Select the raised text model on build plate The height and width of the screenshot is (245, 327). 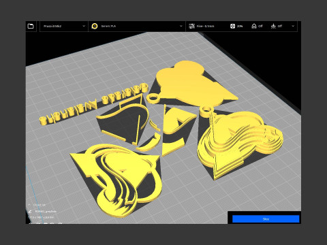93,103
